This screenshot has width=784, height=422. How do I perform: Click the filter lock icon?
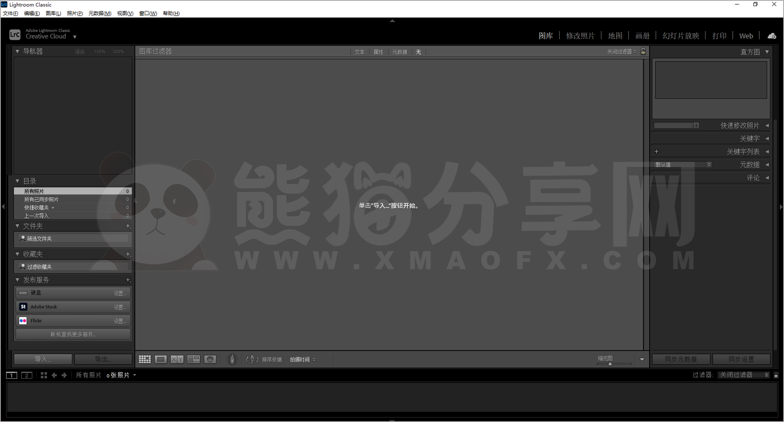pyautogui.click(x=643, y=51)
